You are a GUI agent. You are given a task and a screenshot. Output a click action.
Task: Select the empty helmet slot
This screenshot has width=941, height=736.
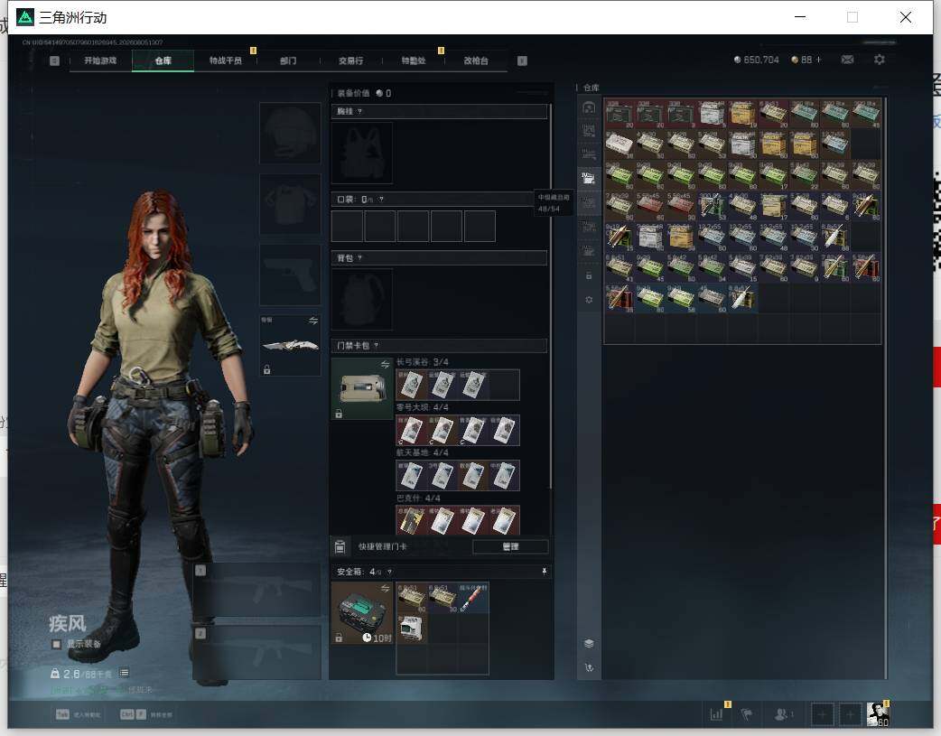coord(290,133)
